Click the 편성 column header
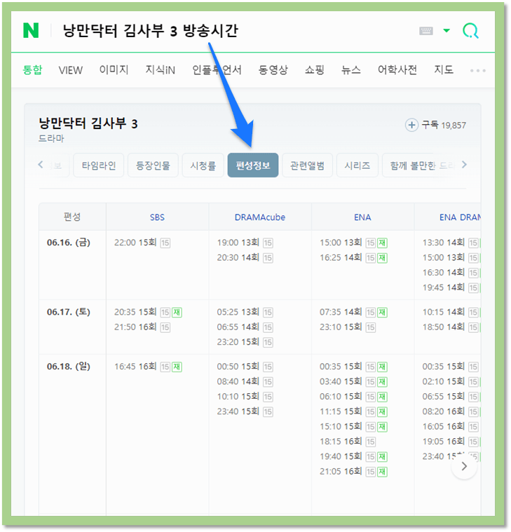Image resolution: width=511 pixels, height=532 pixels. (x=72, y=217)
